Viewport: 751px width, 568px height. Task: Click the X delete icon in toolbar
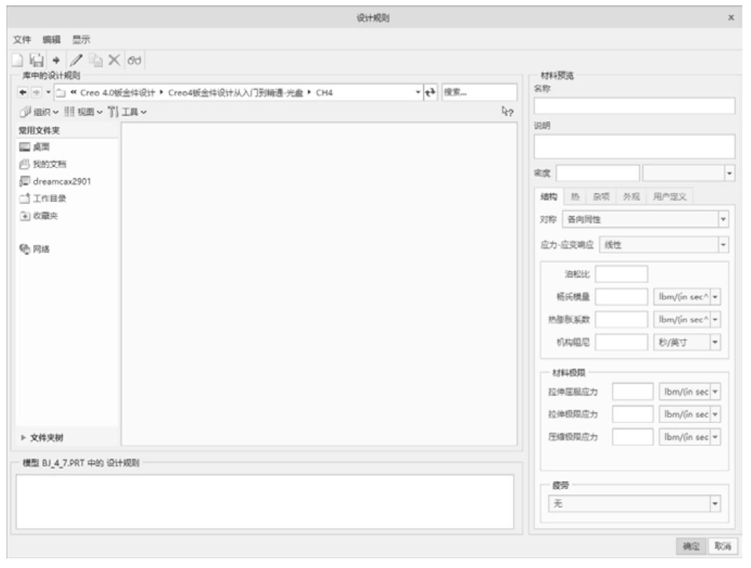(x=114, y=60)
